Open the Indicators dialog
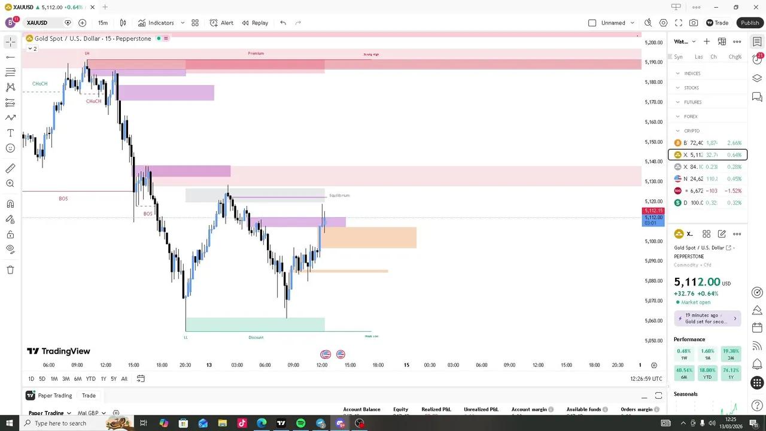The width and height of the screenshot is (766, 431). click(156, 23)
